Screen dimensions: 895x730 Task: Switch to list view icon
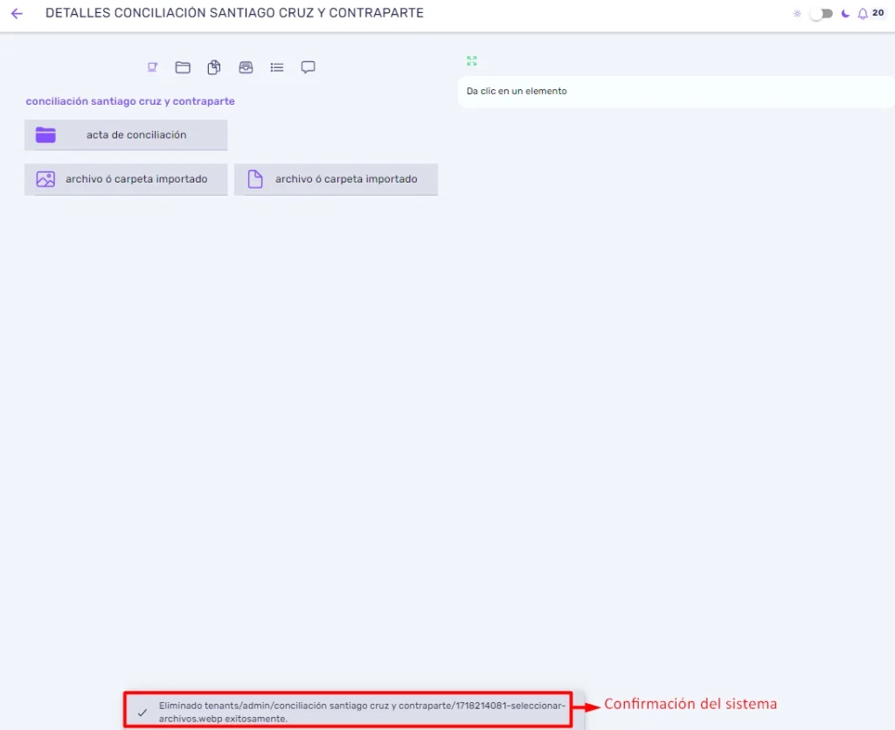tap(277, 67)
